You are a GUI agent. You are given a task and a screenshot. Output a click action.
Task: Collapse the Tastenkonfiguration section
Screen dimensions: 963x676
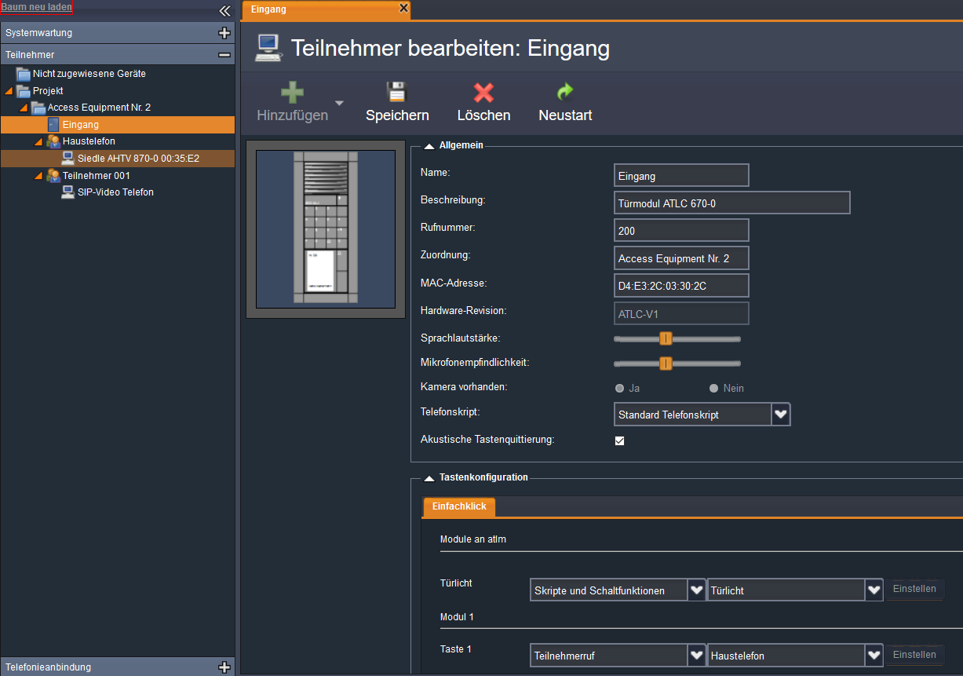click(x=429, y=477)
